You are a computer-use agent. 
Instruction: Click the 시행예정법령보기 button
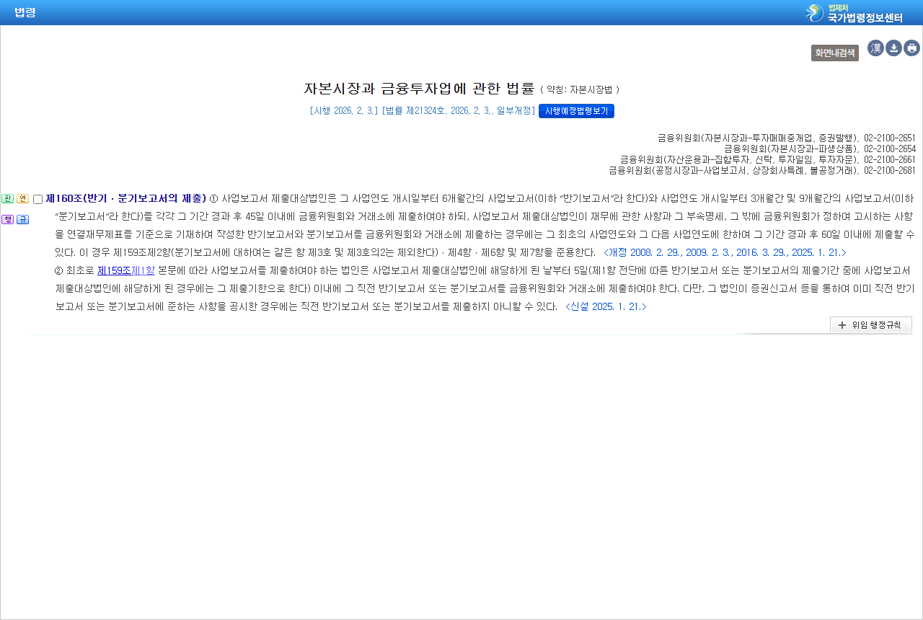pyautogui.click(x=576, y=111)
